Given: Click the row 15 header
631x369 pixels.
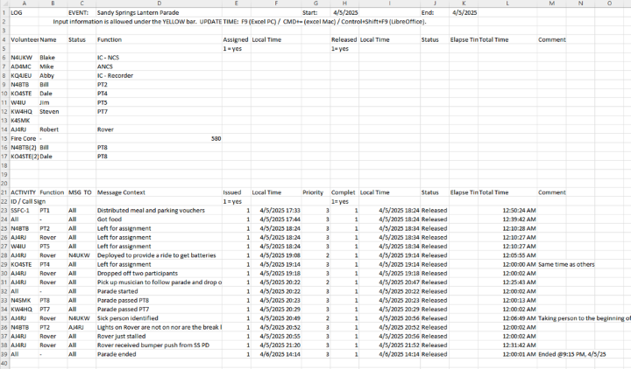Looking at the screenshot, I should point(5,138).
